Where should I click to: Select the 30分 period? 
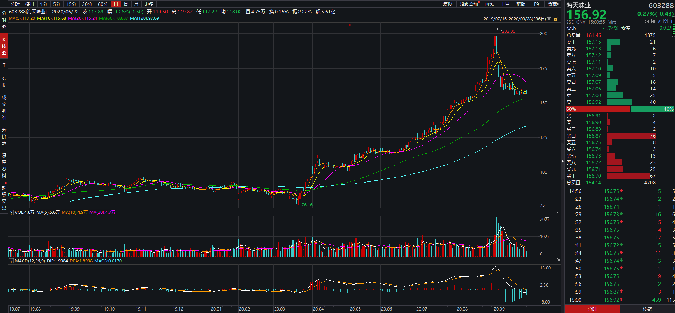(87, 4)
